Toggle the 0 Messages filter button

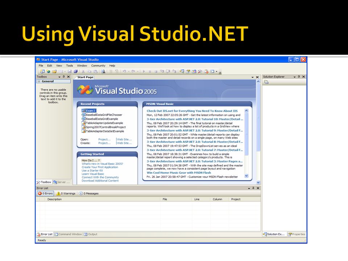pos(89,193)
